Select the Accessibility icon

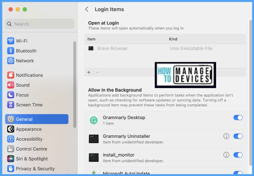11,139
